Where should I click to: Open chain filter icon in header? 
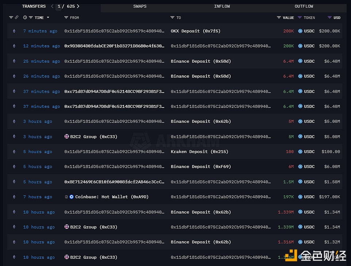pyautogui.click(x=11, y=17)
